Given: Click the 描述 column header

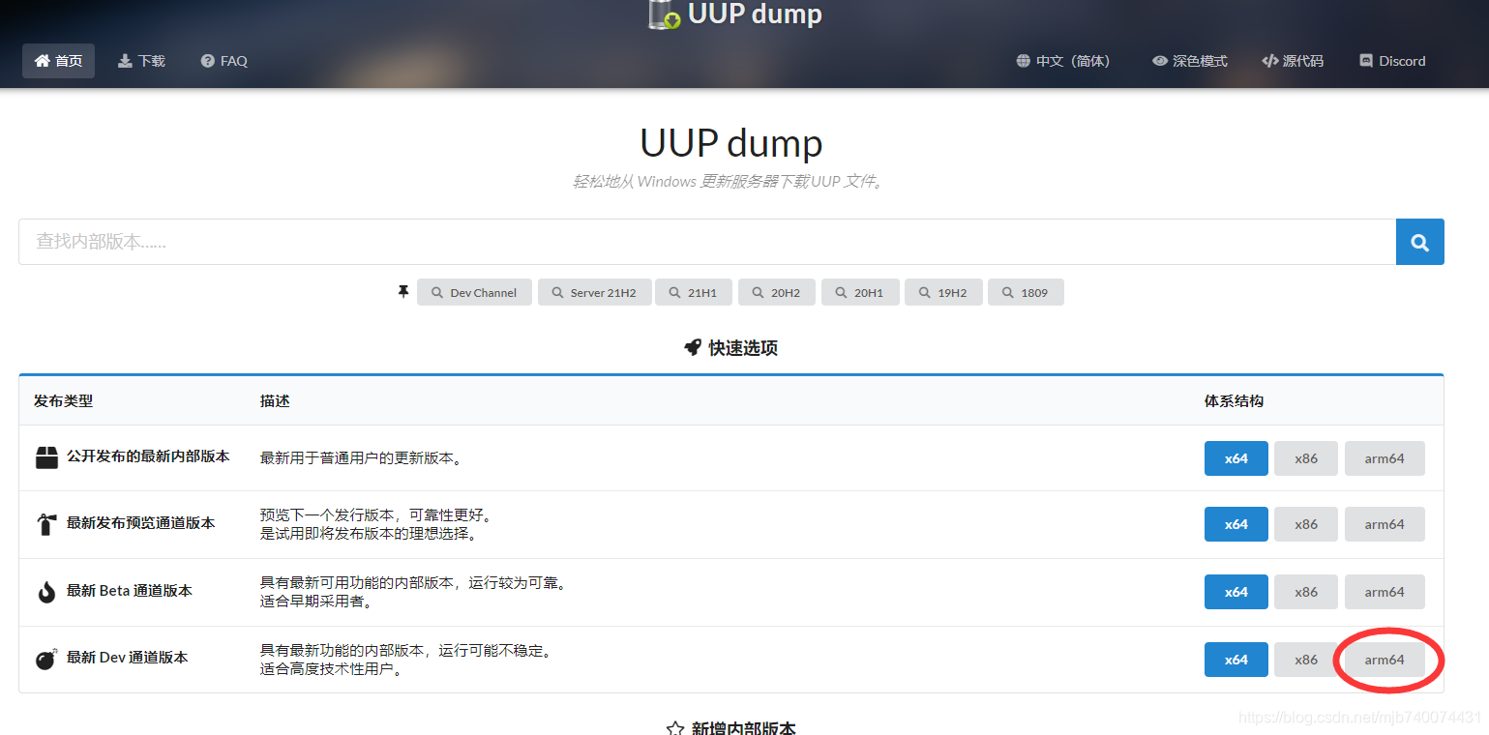Looking at the screenshot, I should pyautogui.click(x=275, y=401).
